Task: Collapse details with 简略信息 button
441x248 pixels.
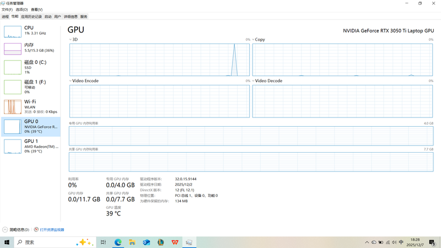Action: (x=16, y=230)
